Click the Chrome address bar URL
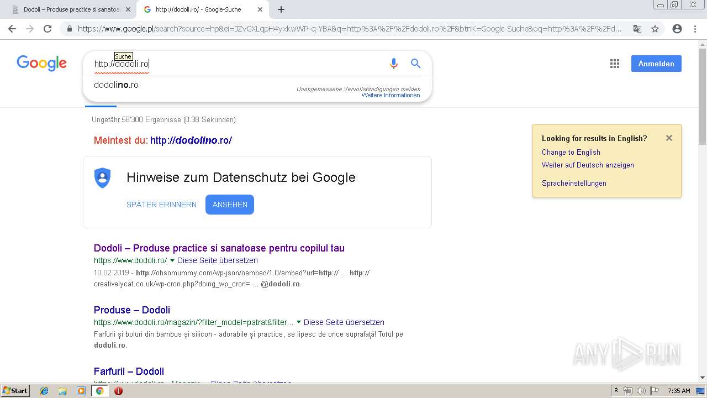This screenshot has width=707, height=398. [349, 29]
